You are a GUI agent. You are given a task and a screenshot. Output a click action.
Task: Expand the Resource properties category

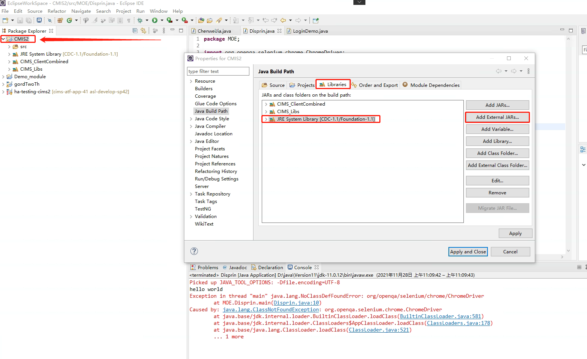pyautogui.click(x=191, y=81)
